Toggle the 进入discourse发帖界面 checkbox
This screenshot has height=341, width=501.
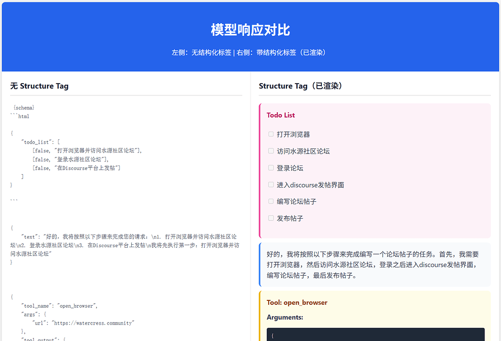(271, 185)
